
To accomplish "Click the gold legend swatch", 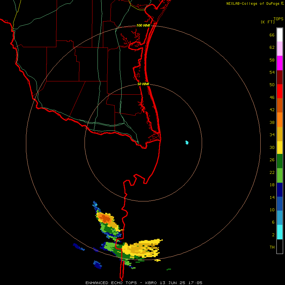I will pos(280,134).
